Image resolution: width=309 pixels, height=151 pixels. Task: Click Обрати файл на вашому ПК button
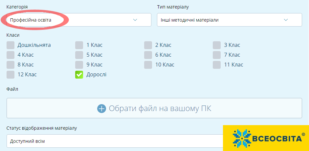(154, 108)
